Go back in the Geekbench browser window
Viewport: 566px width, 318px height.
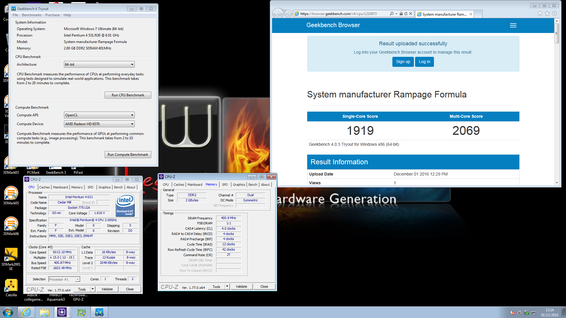[x=278, y=14]
